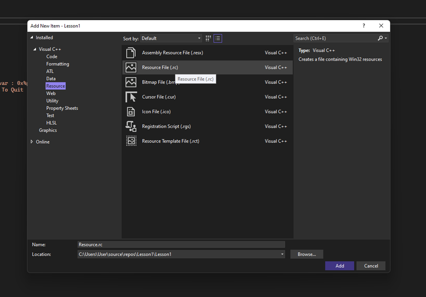Screen dimensions: 426x297
Task: Select the Cursor File icon
Action: pos(131,97)
